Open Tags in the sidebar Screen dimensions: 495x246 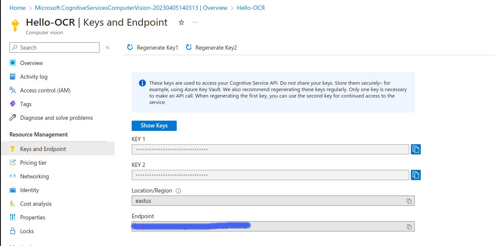click(26, 104)
